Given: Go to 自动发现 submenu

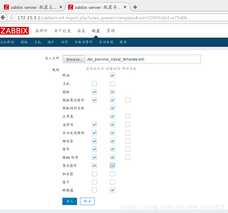Looking at the screenshot, I should [106, 42].
